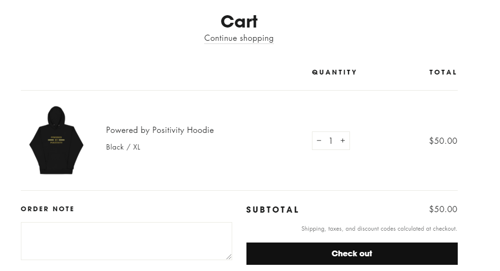
Task: Click the hood of the hoodie picture
Action: tap(56, 115)
